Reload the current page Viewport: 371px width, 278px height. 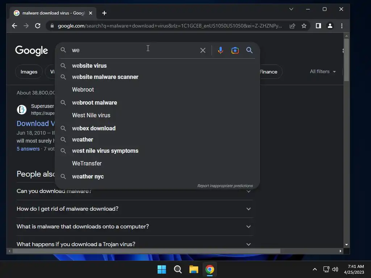(38, 26)
